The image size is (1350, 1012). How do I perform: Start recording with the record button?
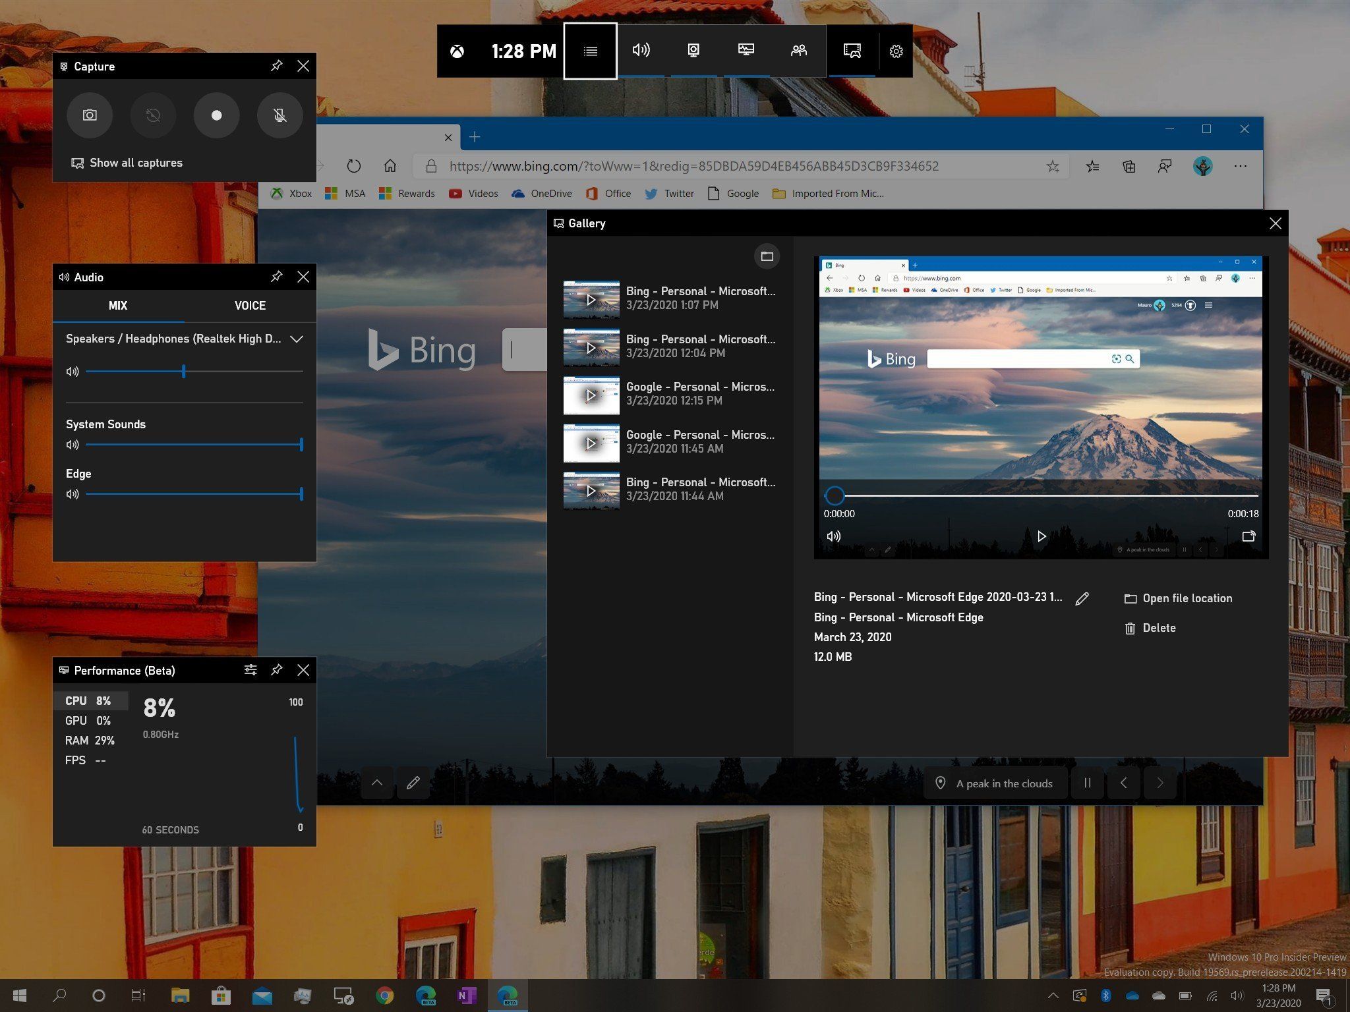216,115
